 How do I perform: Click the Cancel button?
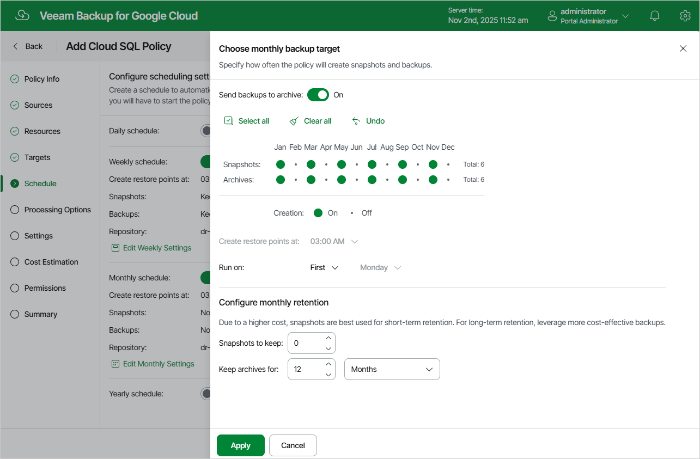coord(293,445)
